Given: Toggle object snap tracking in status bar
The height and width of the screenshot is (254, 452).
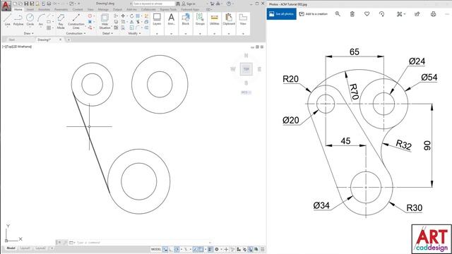Looking at the screenshot, I should click(195, 249).
